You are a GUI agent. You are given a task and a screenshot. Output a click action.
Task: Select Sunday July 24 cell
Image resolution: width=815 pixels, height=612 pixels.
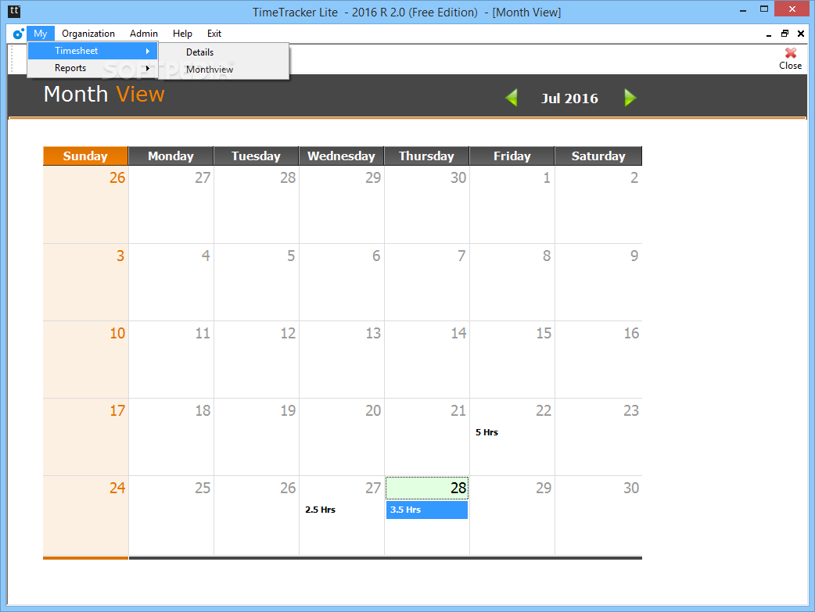(x=85, y=515)
